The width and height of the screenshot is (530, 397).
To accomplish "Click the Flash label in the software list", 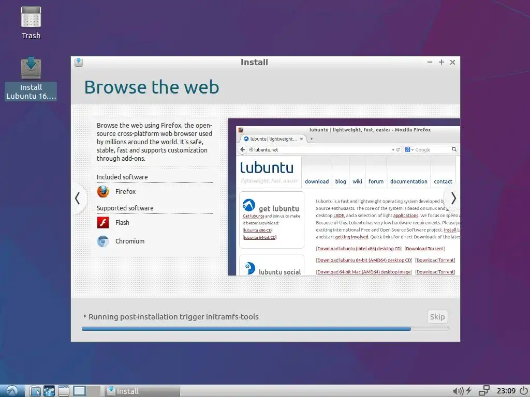I will point(122,222).
